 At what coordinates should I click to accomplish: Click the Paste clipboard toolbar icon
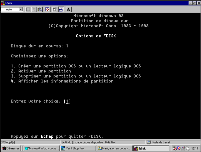(x=40, y=10)
